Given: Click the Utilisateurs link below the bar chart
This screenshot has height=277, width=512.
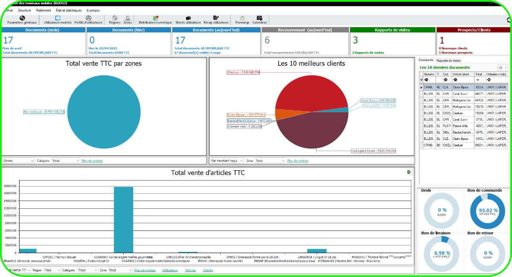Looking at the screenshot, I should coord(170,270).
